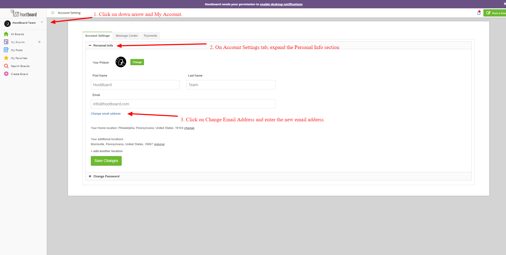Click the Change email address link
506x255 pixels.
tap(106, 114)
